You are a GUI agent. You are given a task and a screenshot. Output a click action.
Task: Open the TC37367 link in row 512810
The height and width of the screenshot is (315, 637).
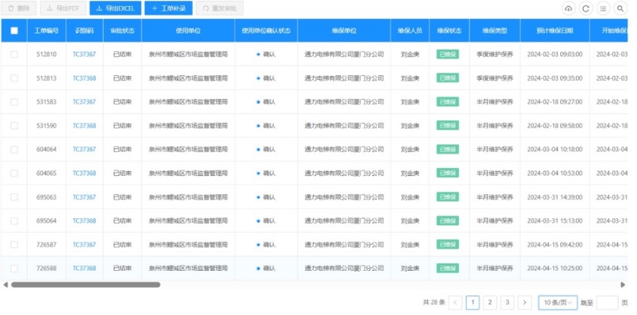pyautogui.click(x=84, y=55)
